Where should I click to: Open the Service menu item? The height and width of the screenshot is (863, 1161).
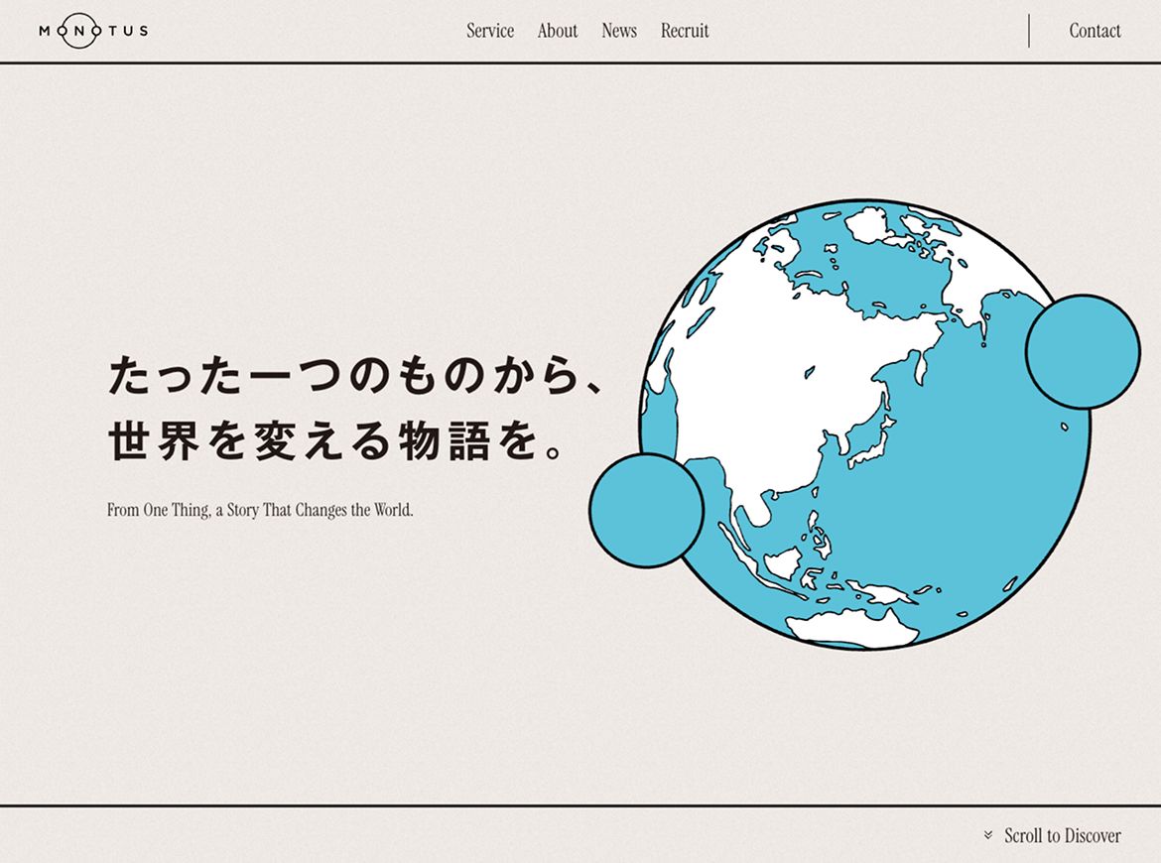490,31
